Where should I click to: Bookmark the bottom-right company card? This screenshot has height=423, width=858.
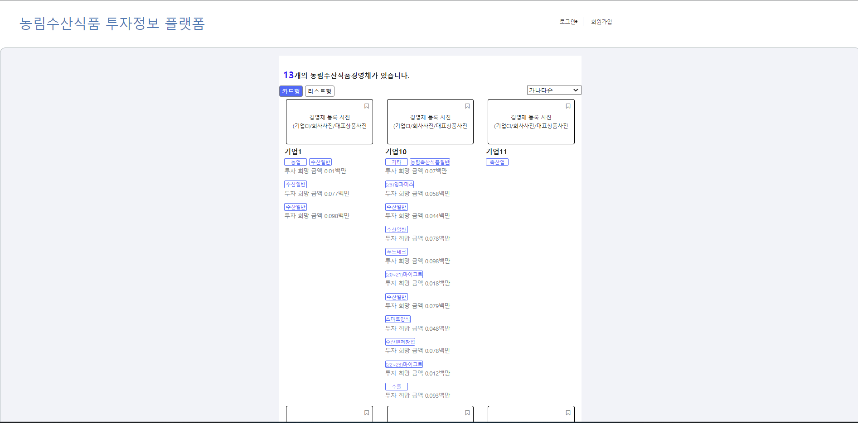click(x=568, y=413)
